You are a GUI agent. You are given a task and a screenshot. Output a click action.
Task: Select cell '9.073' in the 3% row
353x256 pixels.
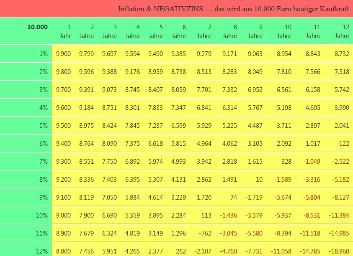[110, 90]
